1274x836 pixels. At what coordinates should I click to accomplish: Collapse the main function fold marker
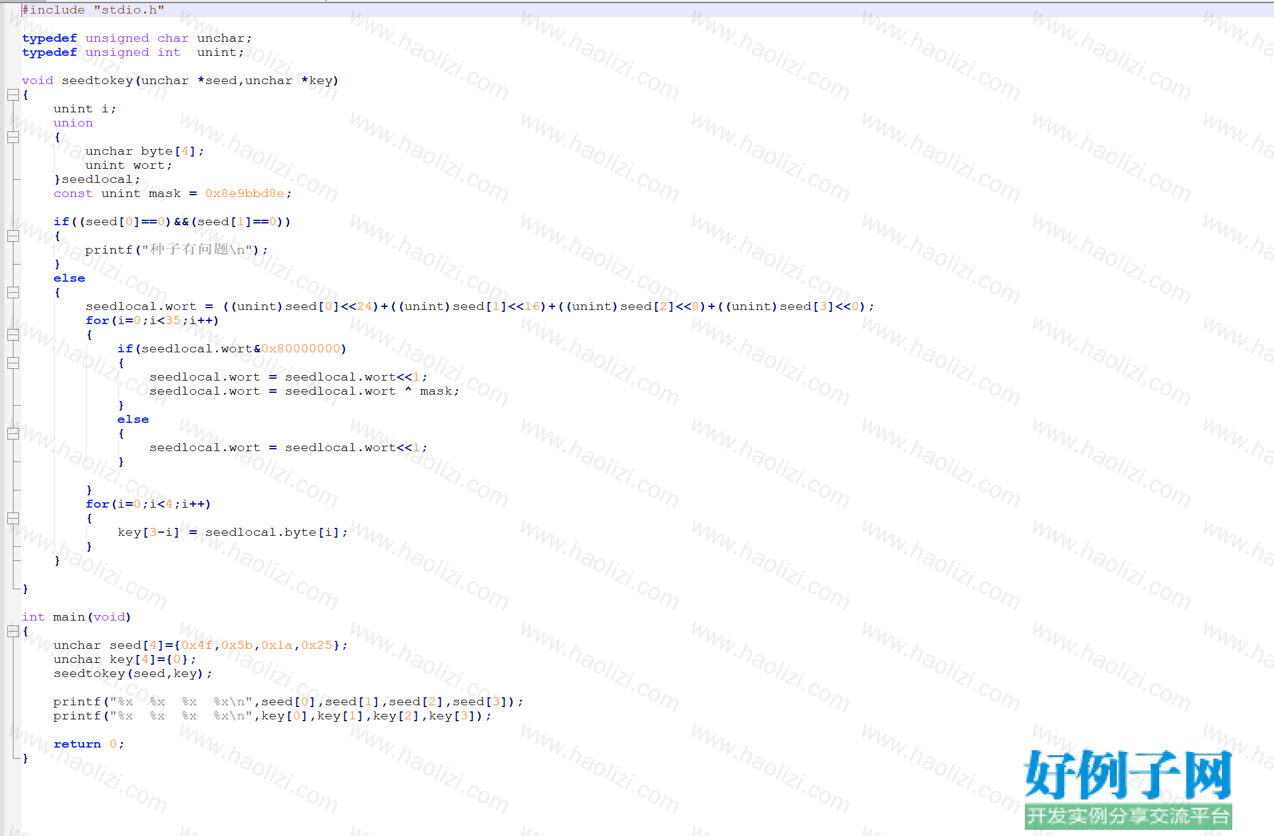pos(13,631)
